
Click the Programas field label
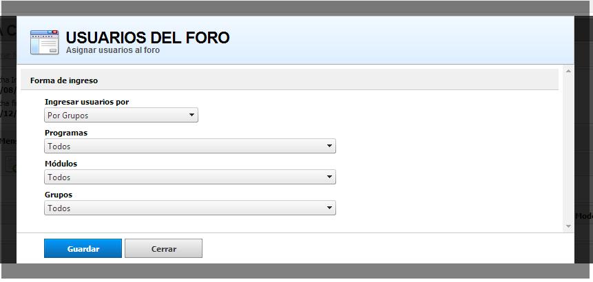point(66,133)
